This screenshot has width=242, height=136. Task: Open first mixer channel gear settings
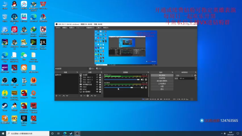146,79
